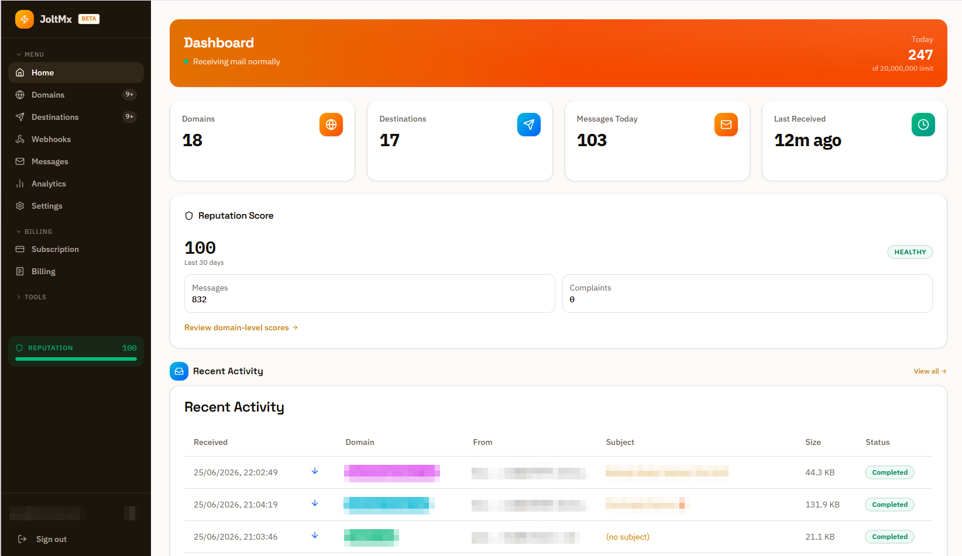Click Completed status on 44.3 KB row

tap(889, 472)
